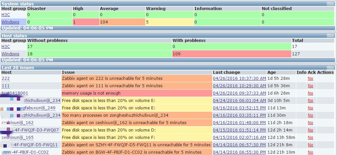Open host ceshixuniji_165 link
The height and width of the screenshot is (155, 337).
17,138
